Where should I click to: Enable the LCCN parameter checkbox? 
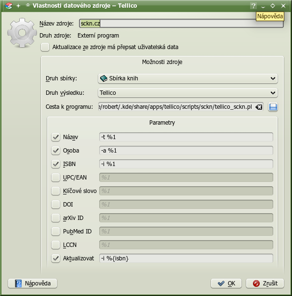55,245
